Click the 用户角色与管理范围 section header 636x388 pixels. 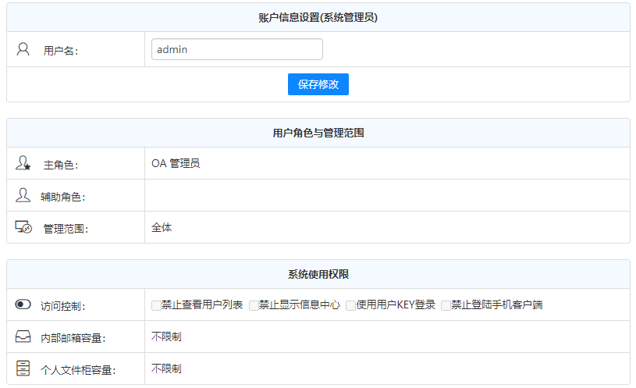(318, 133)
